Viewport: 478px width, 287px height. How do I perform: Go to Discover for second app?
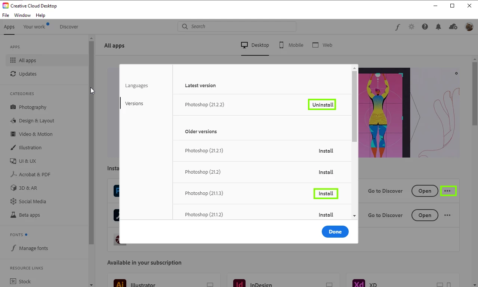coord(385,215)
